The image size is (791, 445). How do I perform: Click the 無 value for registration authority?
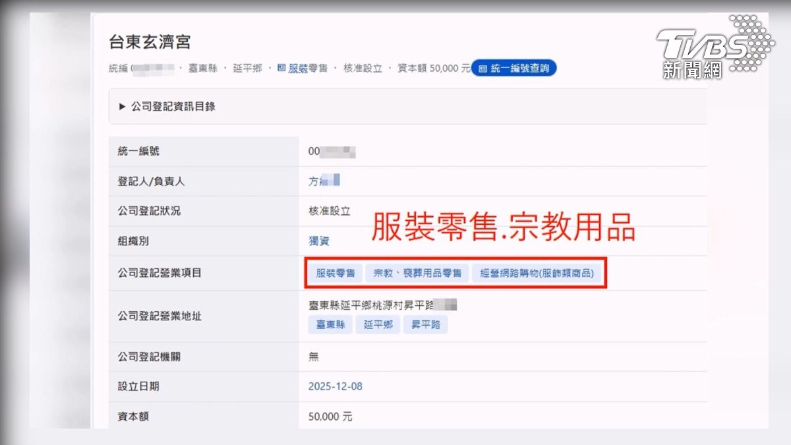tap(314, 357)
